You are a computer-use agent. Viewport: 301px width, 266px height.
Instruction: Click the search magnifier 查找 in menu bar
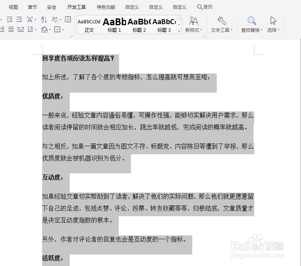click(205, 7)
